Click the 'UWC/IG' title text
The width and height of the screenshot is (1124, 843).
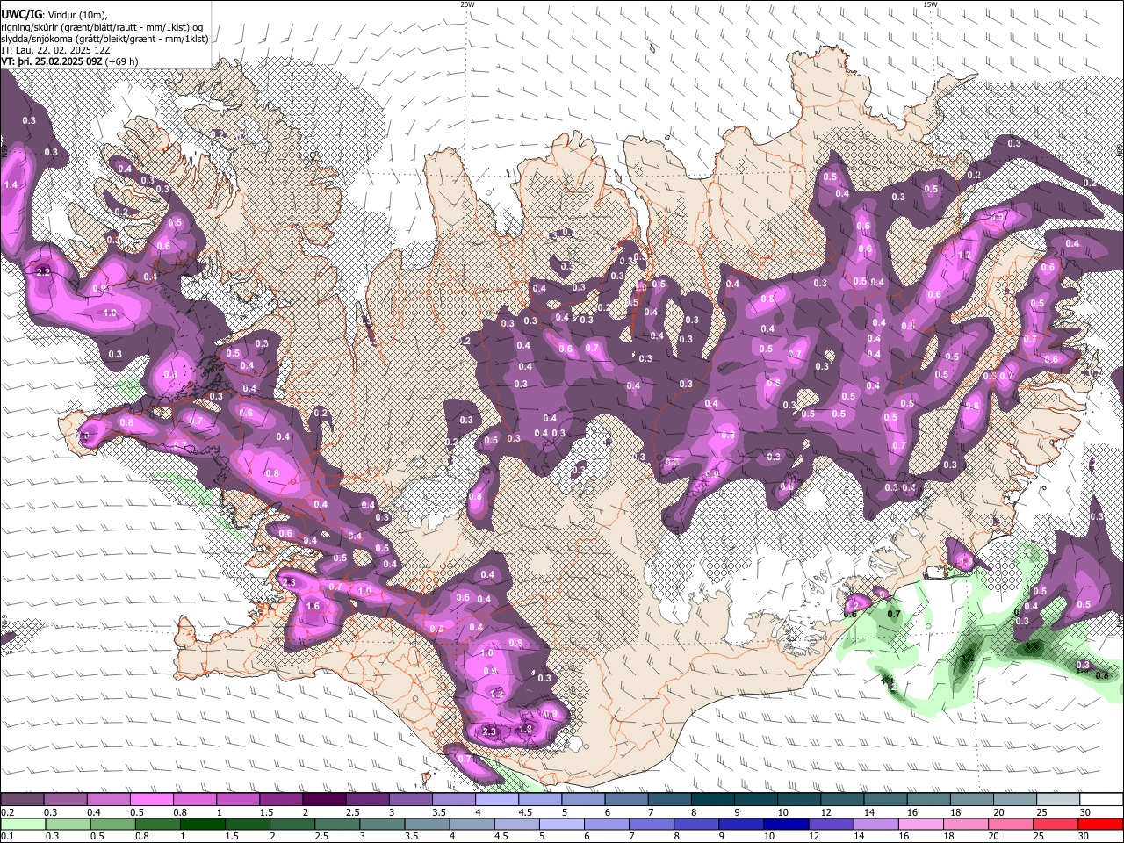(x=21, y=13)
